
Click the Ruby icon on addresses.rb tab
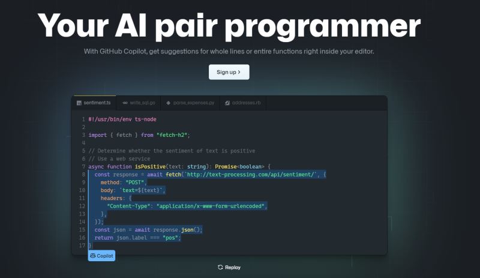[x=227, y=103]
